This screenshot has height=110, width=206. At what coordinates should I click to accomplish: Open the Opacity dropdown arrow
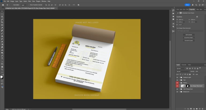point(200,71)
